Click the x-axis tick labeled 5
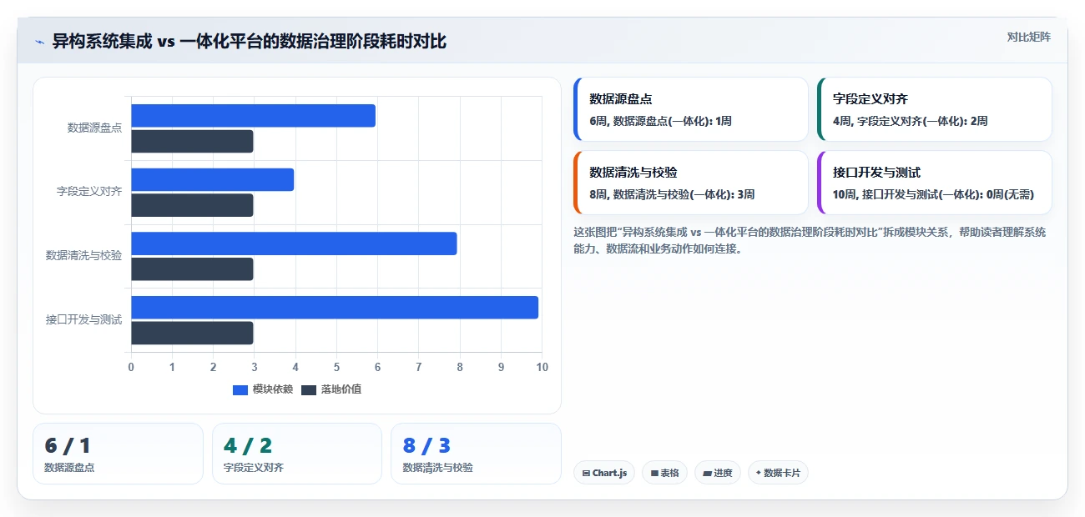Screen dimensions: 1085x517 [x=336, y=367]
